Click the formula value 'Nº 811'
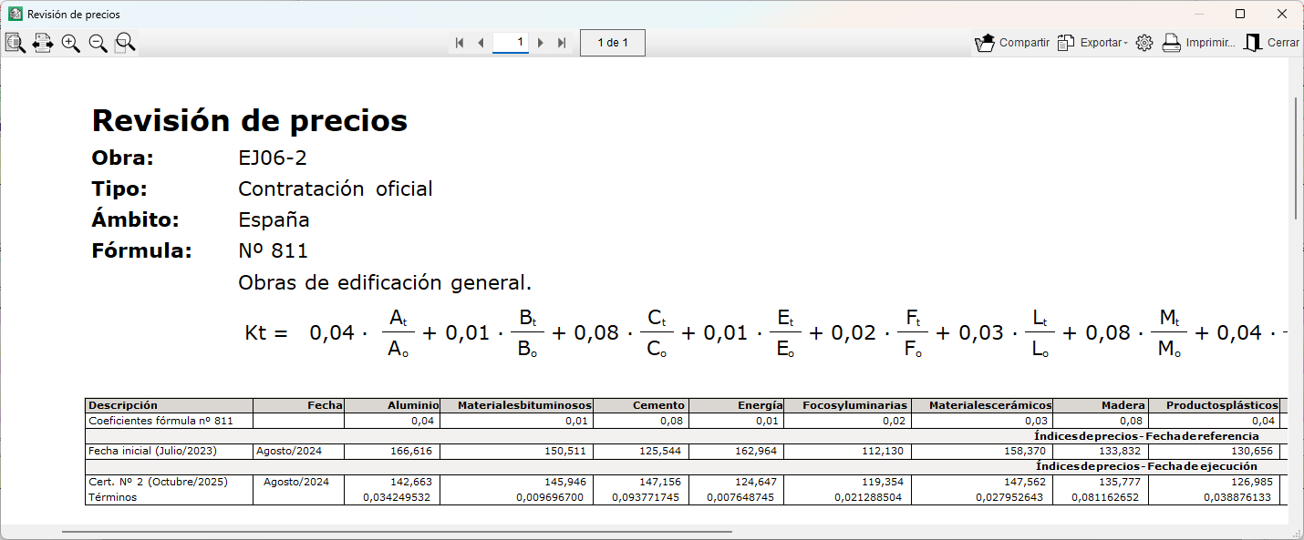Screen dimensions: 1304x540 274,250
